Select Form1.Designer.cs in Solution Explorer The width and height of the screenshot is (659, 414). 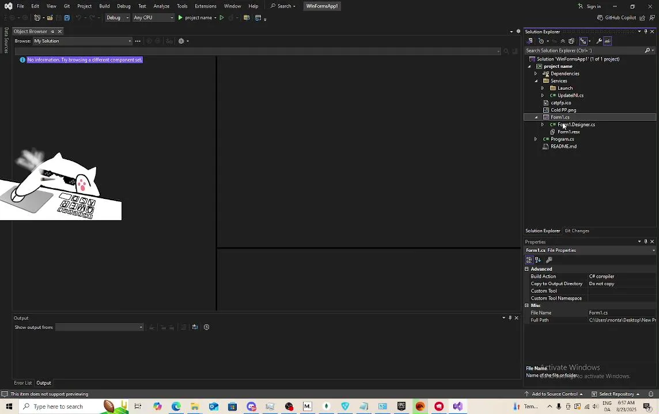576,125
